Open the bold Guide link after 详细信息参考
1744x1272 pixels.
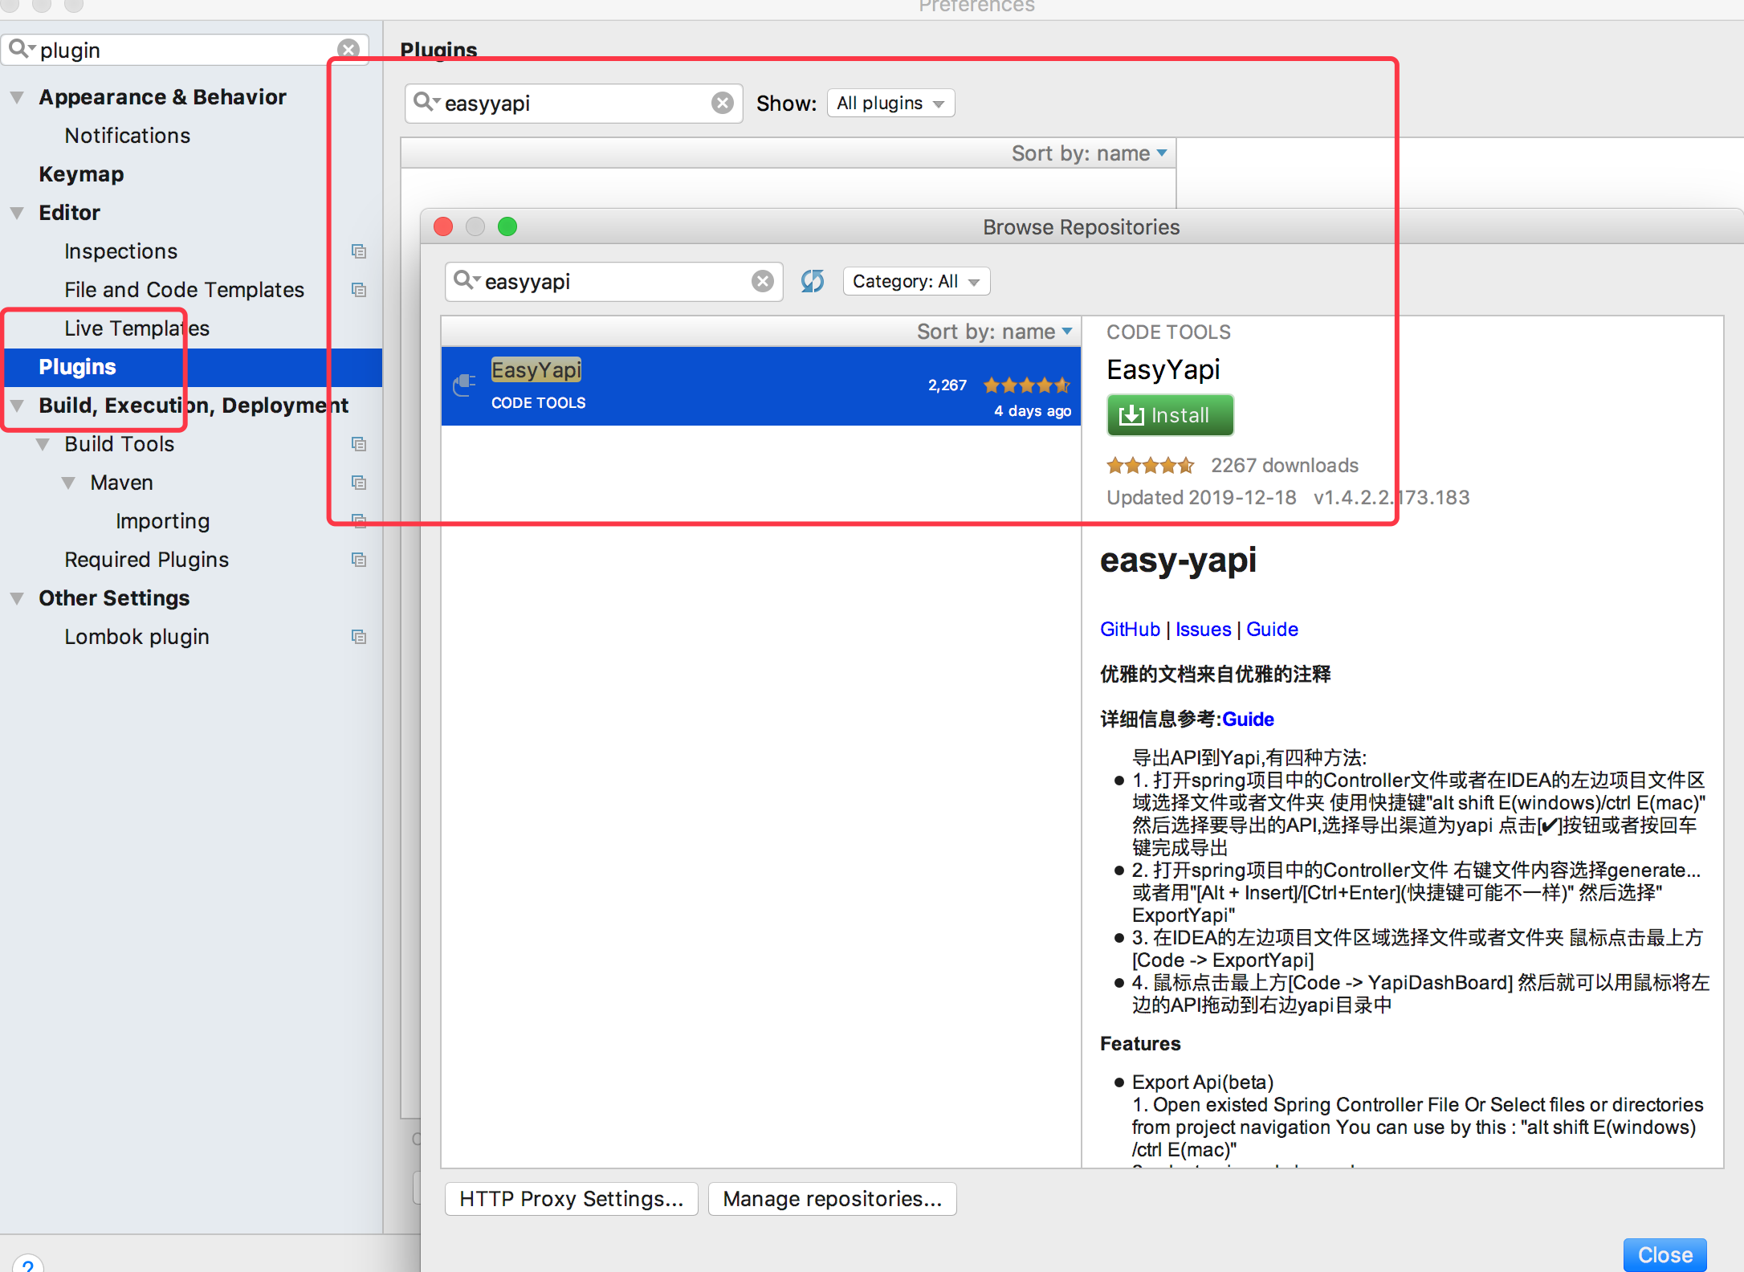pyautogui.click(x=1248, y=720)
